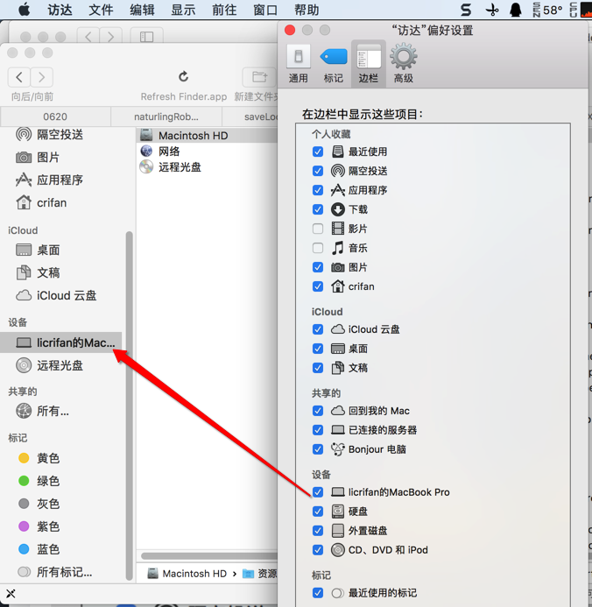592x607 pixels.
Task: Select licrifan的Mac... device in sidebar
Action: 61,342
